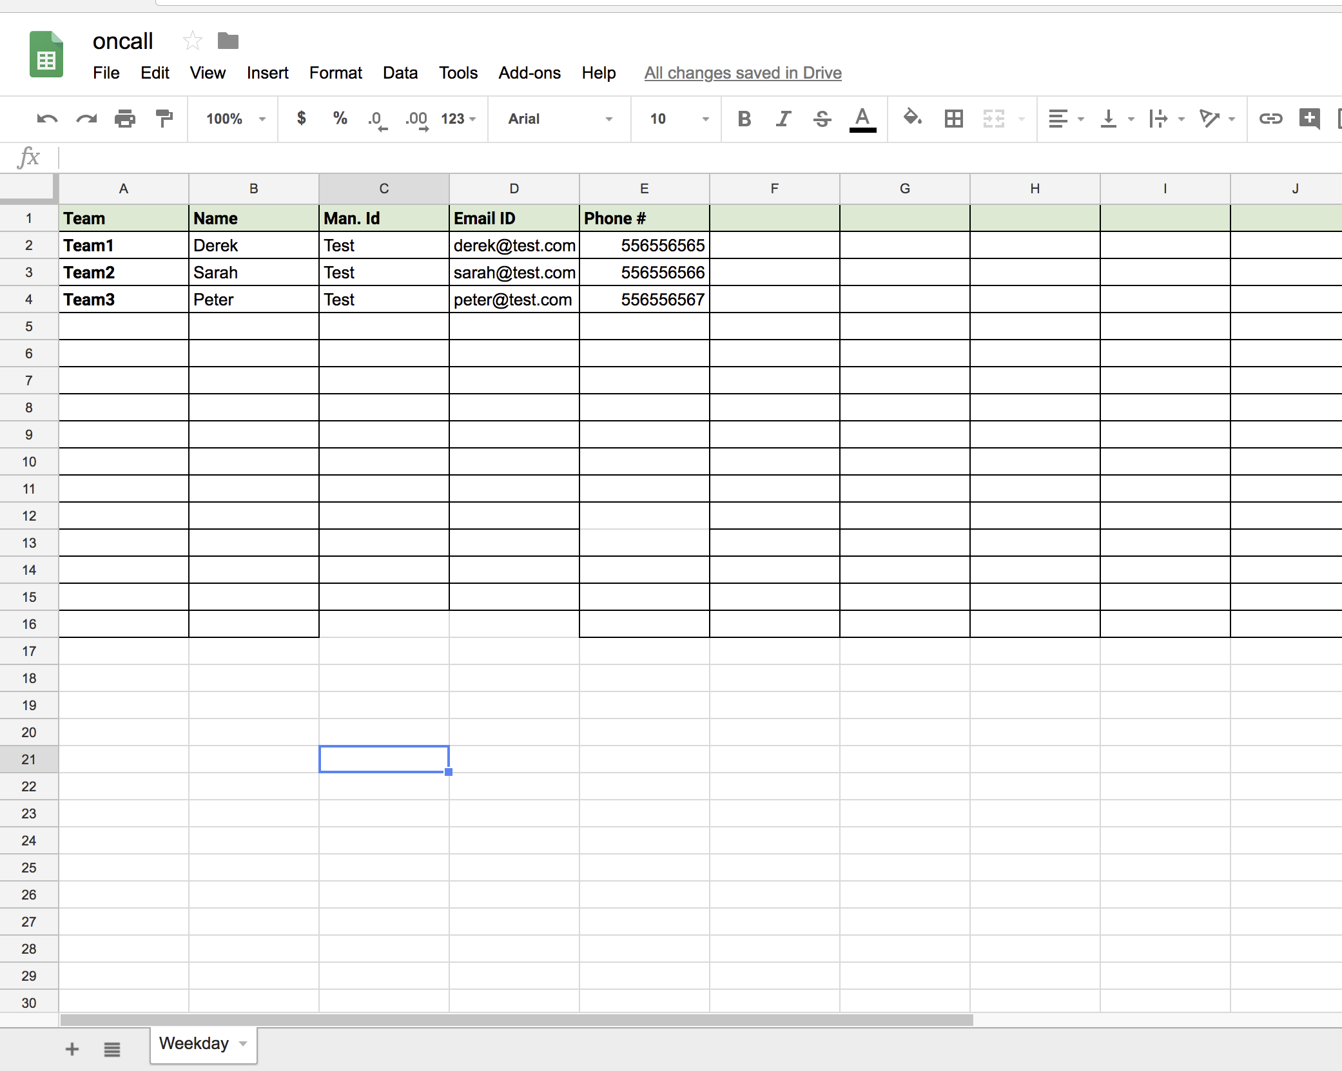Open the Borders tool
The height and width of the screenshot is (1071, 1342).
[x=953, y=119]
